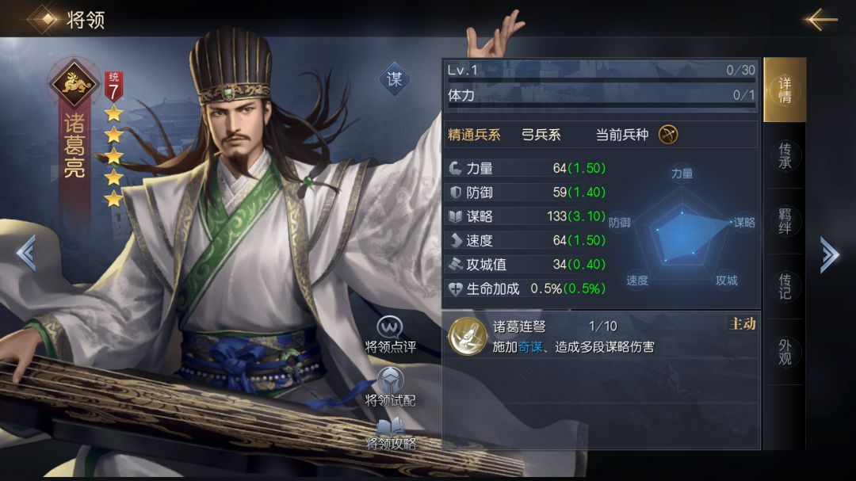Tap the 诸葛连弩 skill icon
Image resolution: width=856 pixels, height=481 pixels.
pos(468,336)
